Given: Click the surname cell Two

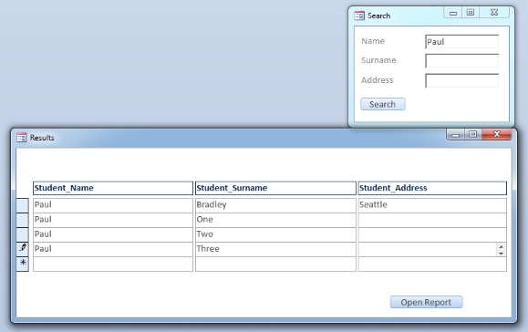Looking at the screenshot, I should point(275,234).
